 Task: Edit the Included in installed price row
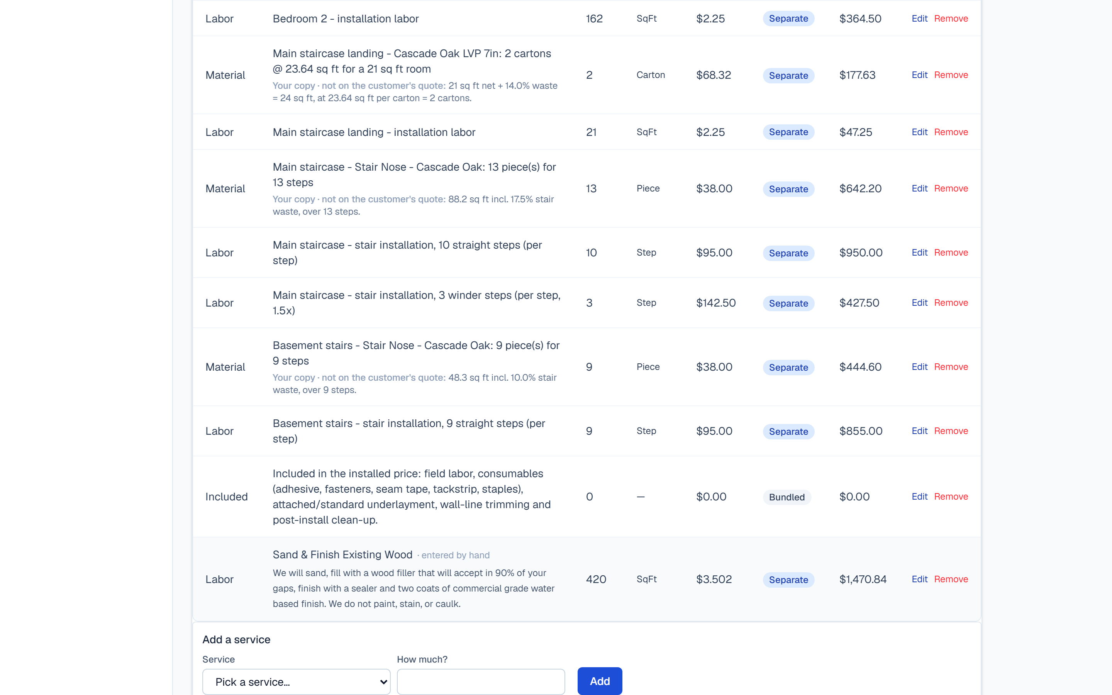(x=919, y=497)
